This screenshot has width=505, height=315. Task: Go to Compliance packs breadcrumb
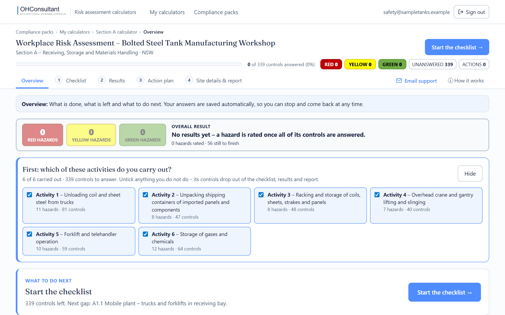point(34,32)
